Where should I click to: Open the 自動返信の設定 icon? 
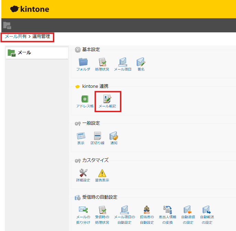pyautogui.click(x=188, y=210)
